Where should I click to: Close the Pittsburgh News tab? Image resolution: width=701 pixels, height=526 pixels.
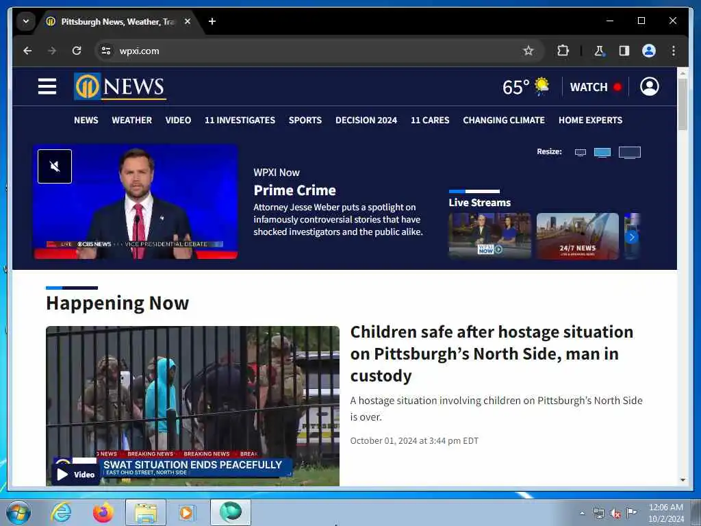click(188, 21)
